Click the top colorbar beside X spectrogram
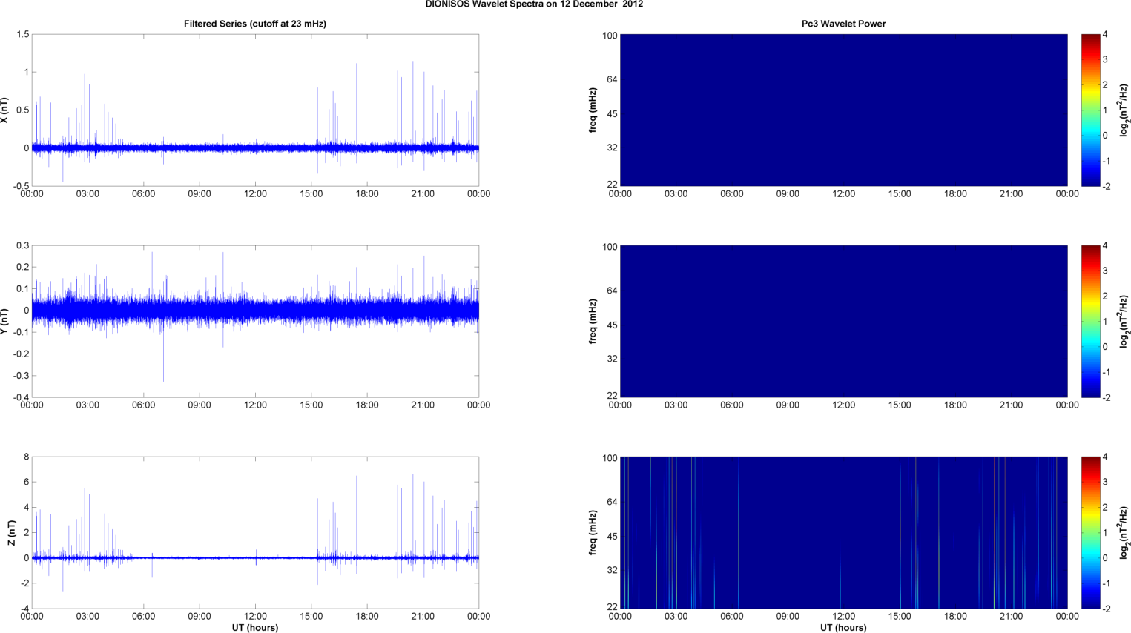The height and width of the screenshot is (633, 1131). coord(1090,110)
